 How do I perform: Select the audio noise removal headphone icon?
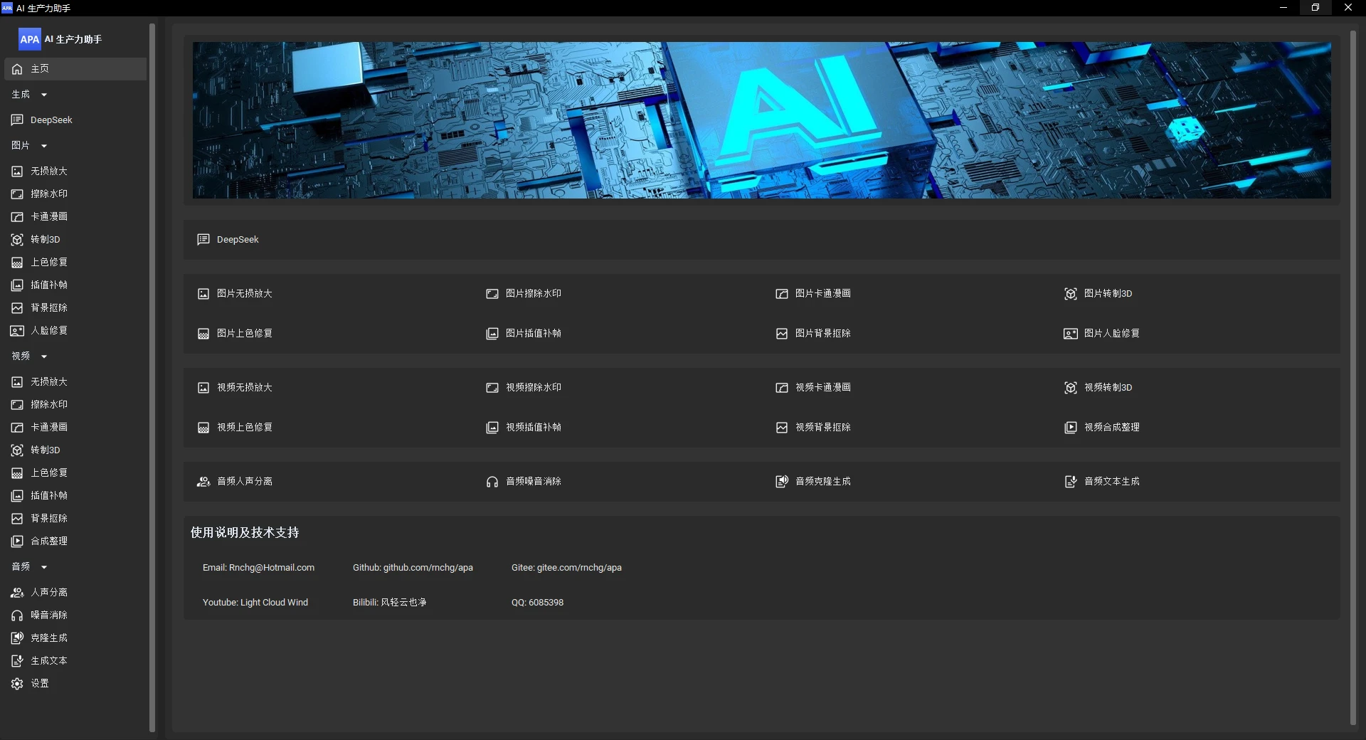(x=17, y=615)
